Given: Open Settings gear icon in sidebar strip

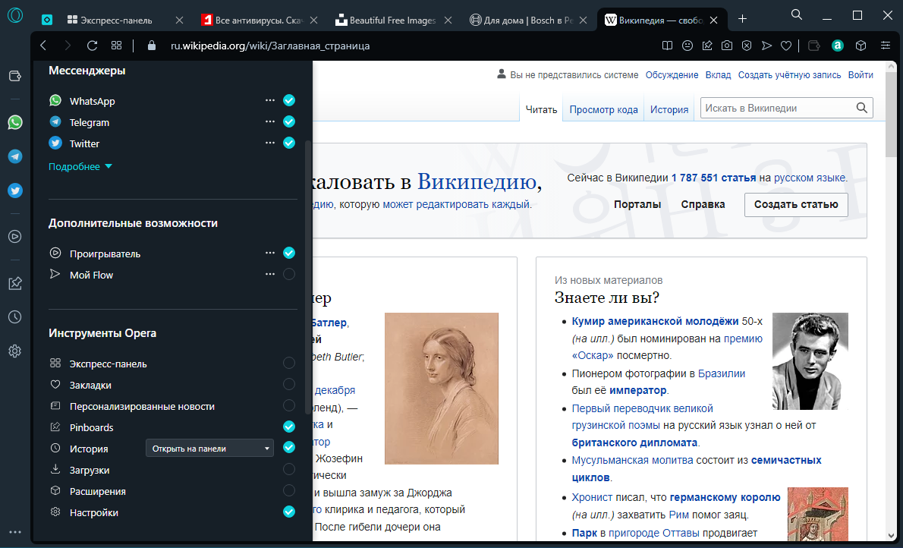Looking at the screenshot, I should (x=15, y=351).
